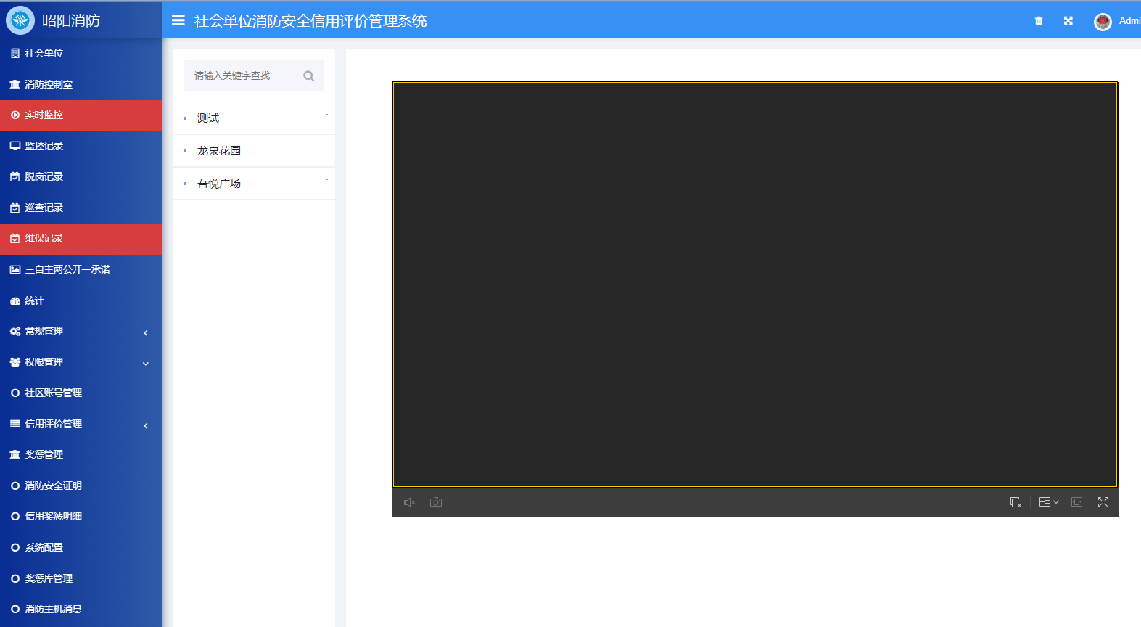Open 消防主机消息 menu item
The image size is (1141, 627).
81,609
